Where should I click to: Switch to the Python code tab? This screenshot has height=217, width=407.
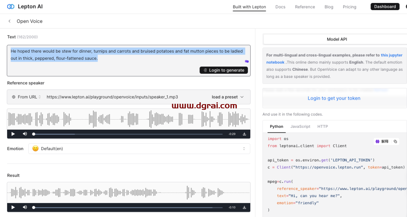(277, 126)
